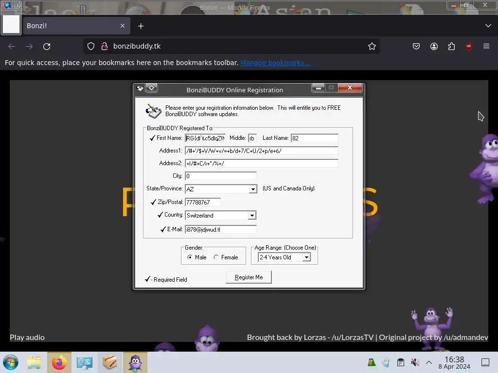The height and width of the screenshot is (373, 498).
Task: Open the taskbar clock
Action: pos(454,362)
